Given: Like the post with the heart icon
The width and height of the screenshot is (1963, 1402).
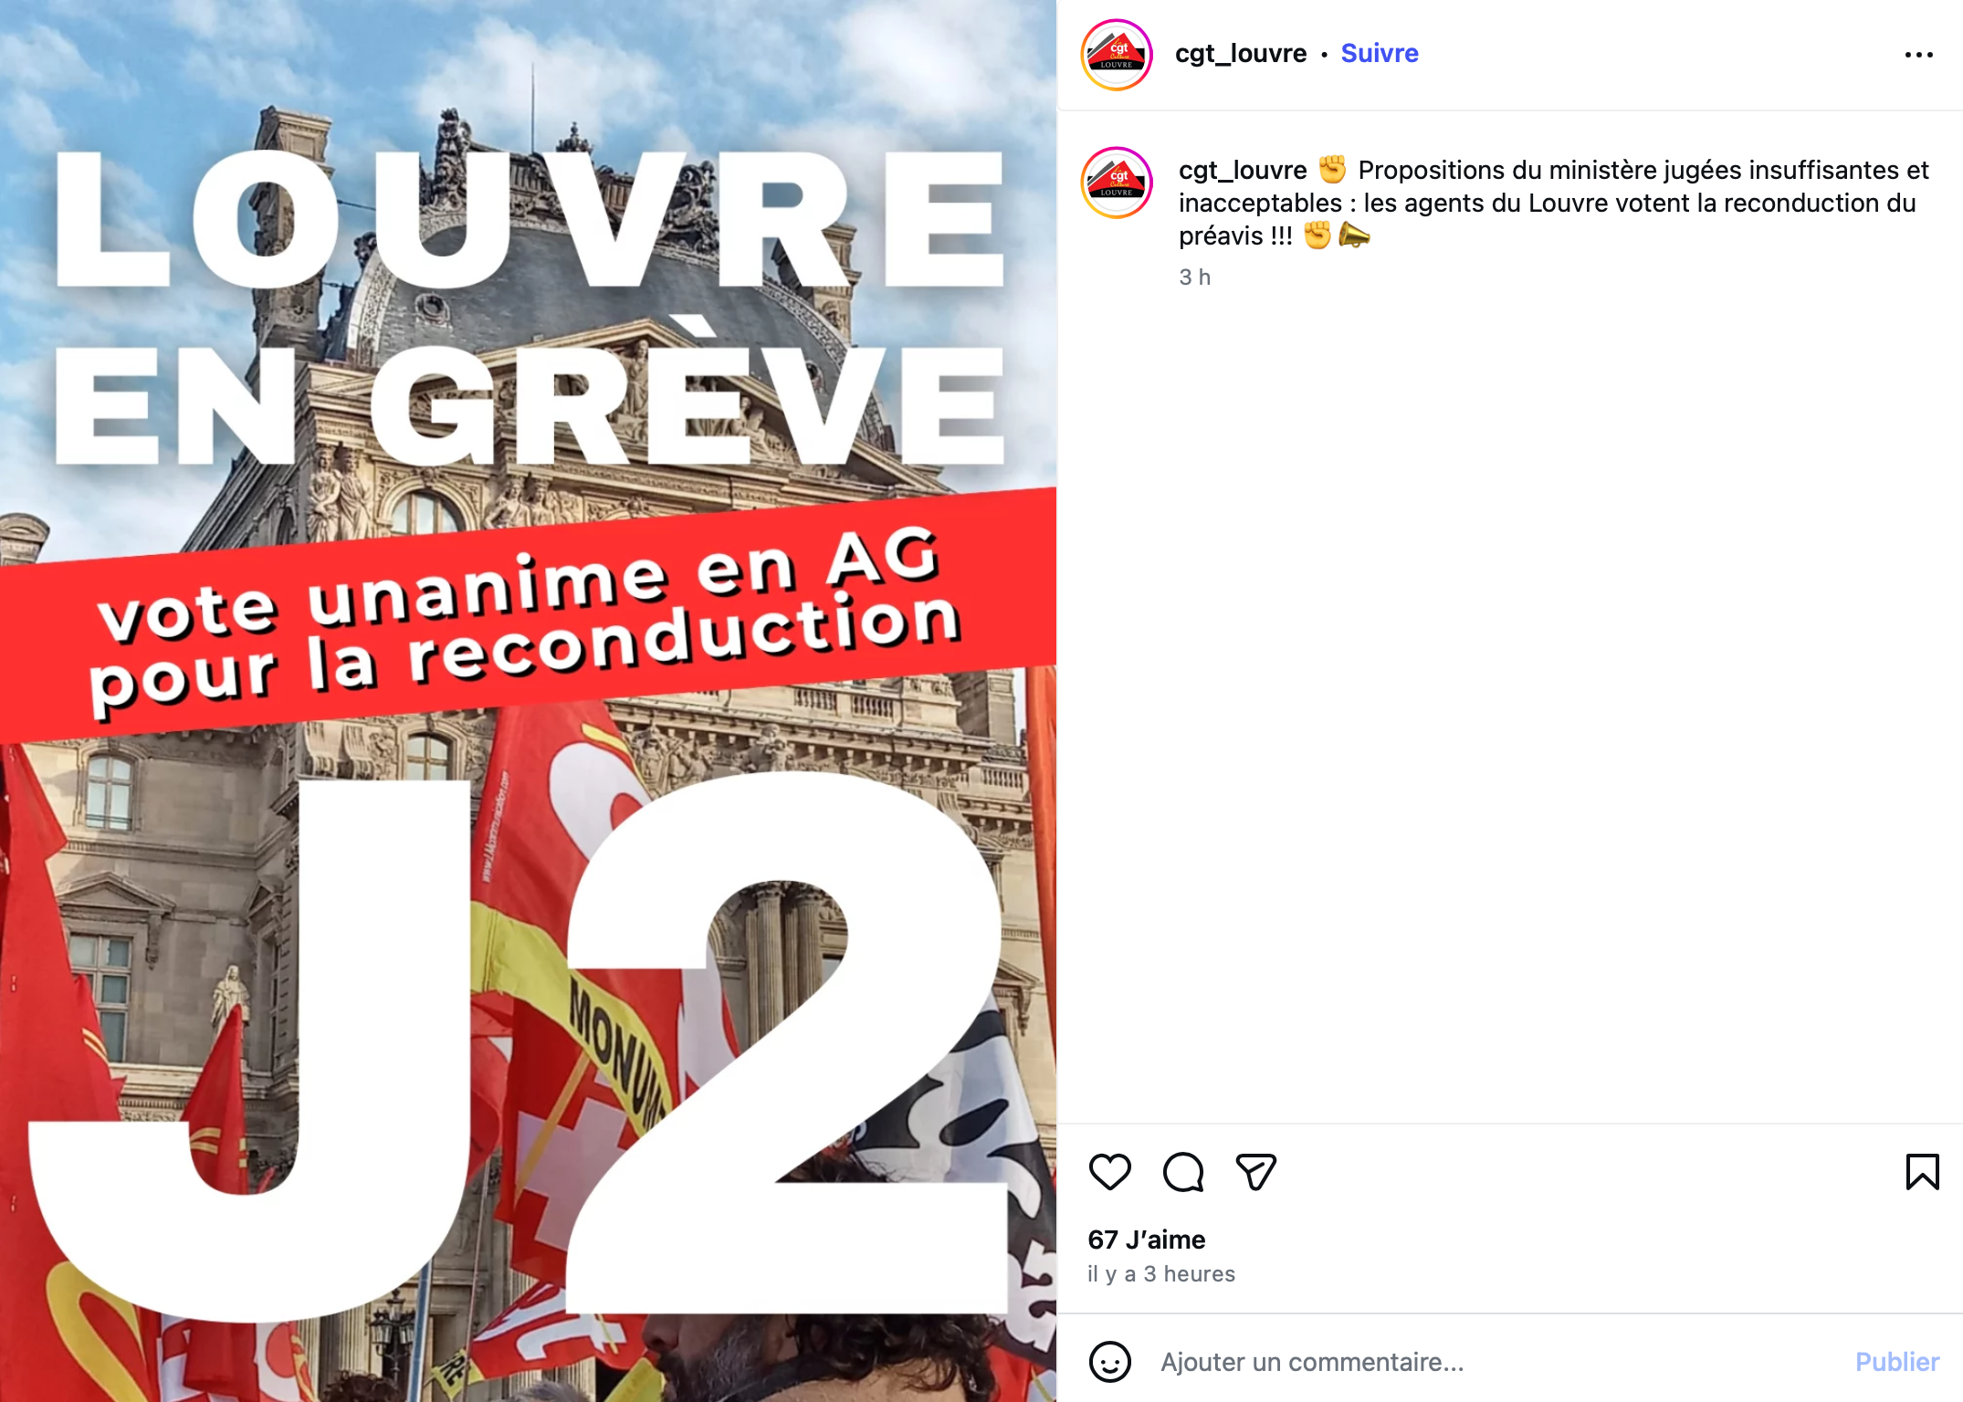Looking at the screenshot, I should [x=1109, y=1172].
